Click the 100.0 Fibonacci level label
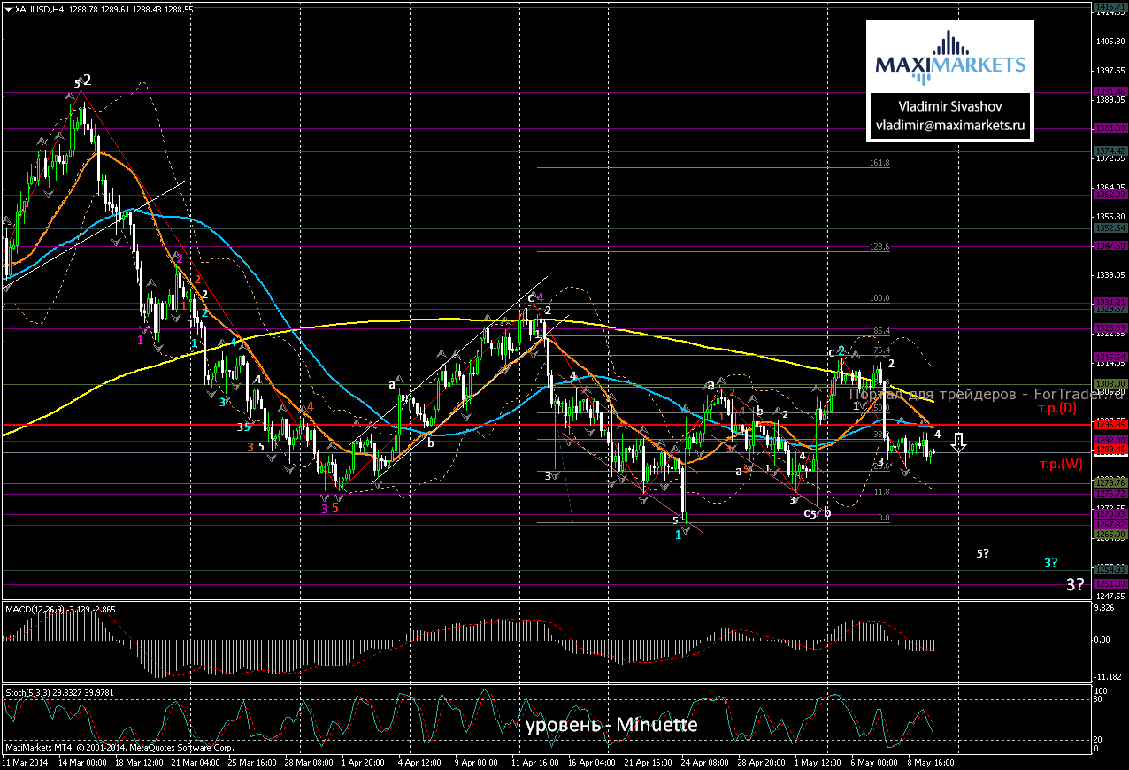The image size is (1129, 770). [x=879, y=298]
